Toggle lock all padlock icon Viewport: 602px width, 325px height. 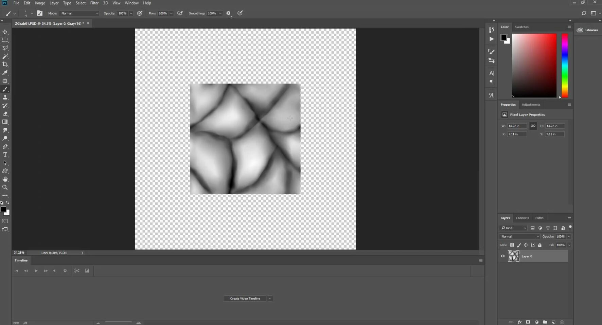coord(540,245)
